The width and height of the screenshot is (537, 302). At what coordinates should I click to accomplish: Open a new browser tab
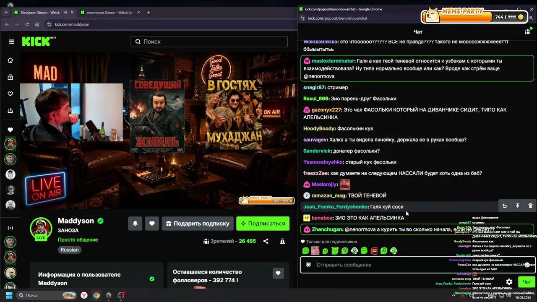149,13
